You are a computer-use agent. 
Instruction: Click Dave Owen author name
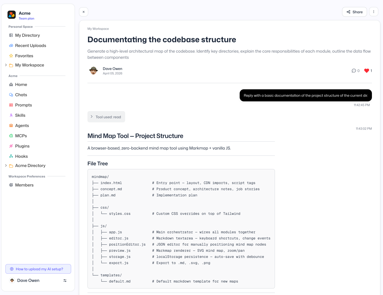tap(113, 68)
